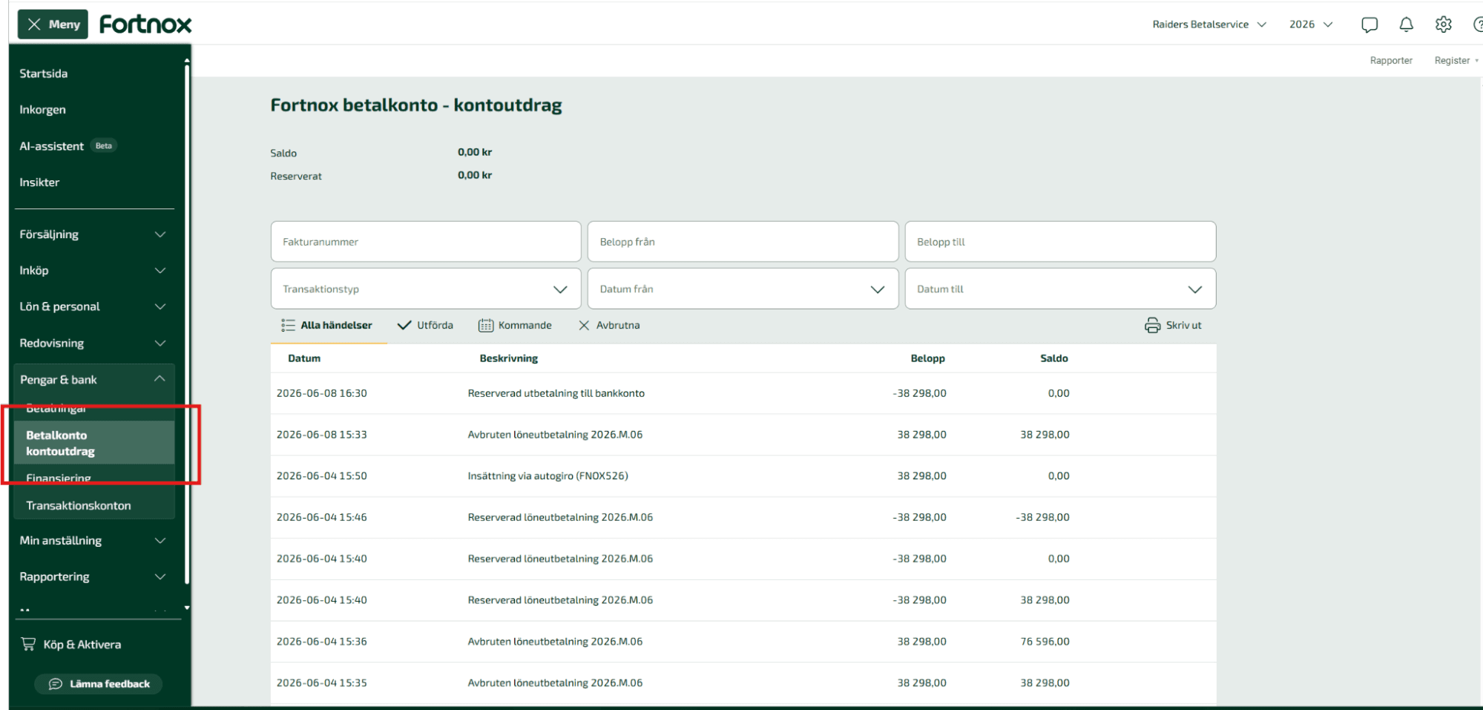Open Transaktionstyp dropdown

click(426, 289)
